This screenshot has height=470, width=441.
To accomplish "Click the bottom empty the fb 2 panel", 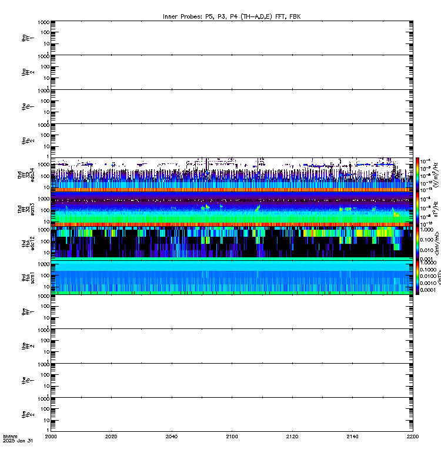I will (x=232, y=415).
